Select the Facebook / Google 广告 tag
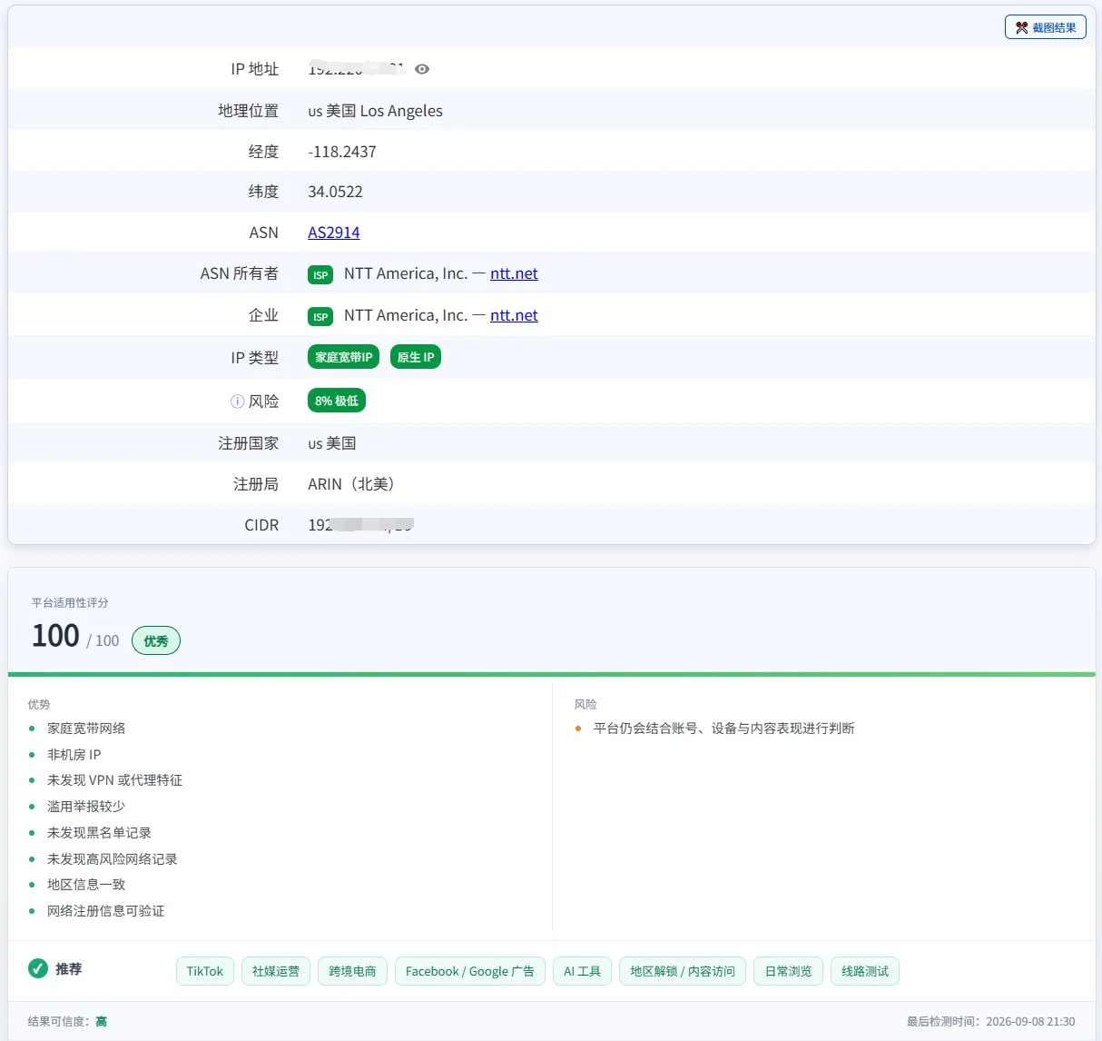 pos(470,971)
